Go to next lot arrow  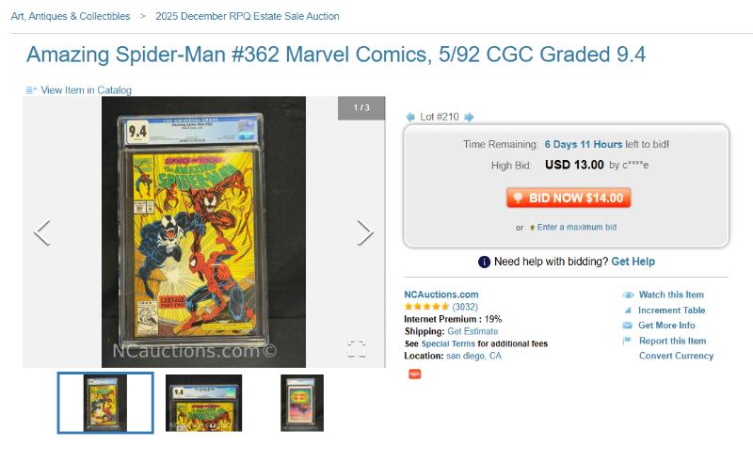coord(469,117)
